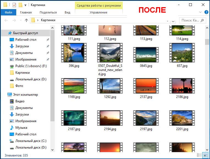
Task: Select the 2194.jpg thumbnail
Action: [110, 118]
